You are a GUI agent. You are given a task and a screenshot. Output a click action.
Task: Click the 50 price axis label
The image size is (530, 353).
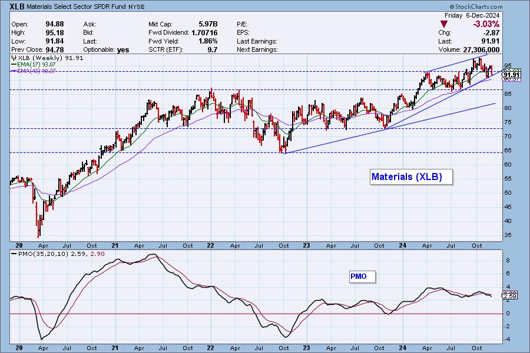(x=508, y=193)
